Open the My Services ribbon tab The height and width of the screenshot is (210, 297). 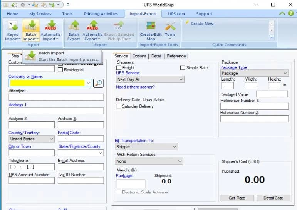click(x=40, y=14)
